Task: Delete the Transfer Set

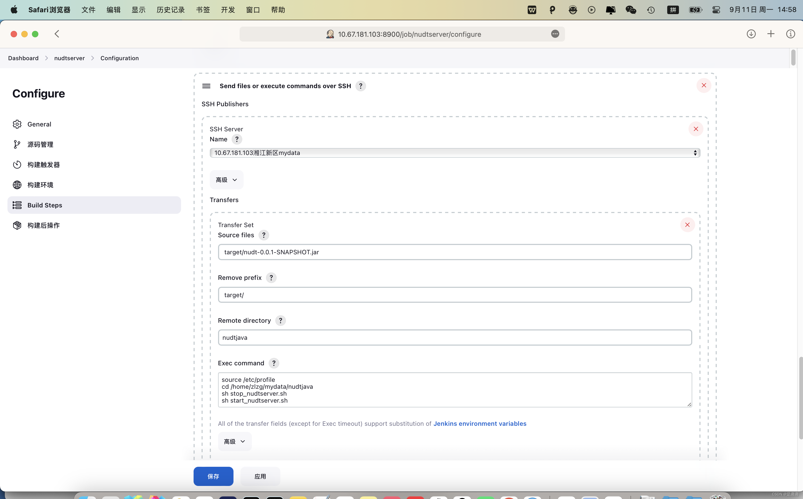Action: point(687,225)
